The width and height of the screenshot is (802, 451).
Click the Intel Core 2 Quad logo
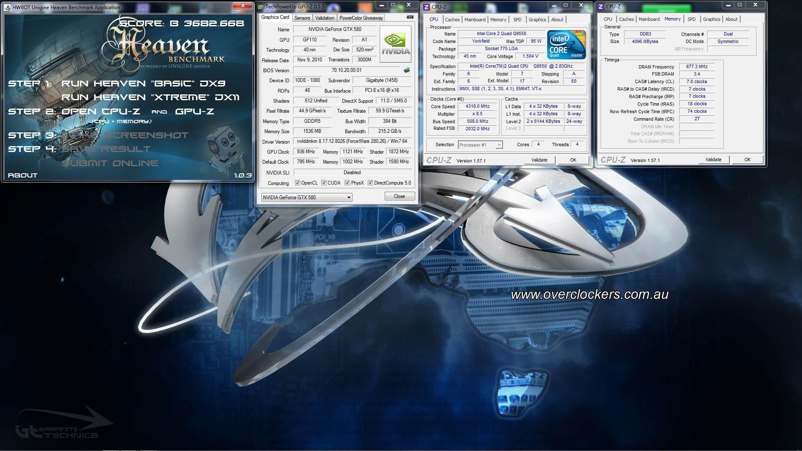click(x=566, y=44)
